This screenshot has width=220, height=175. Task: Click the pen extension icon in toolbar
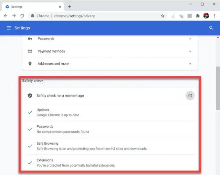click(173, 16)
